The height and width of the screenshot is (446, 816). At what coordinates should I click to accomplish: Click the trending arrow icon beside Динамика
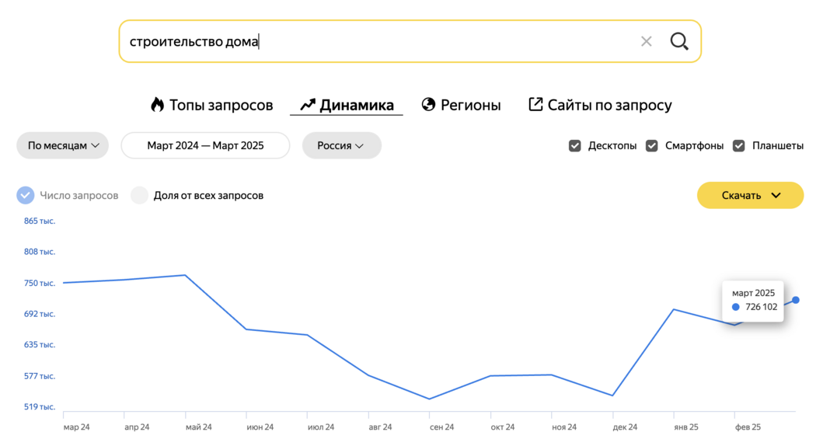308,105
